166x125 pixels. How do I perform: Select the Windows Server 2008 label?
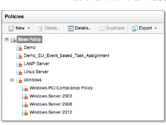coord(51,104)
